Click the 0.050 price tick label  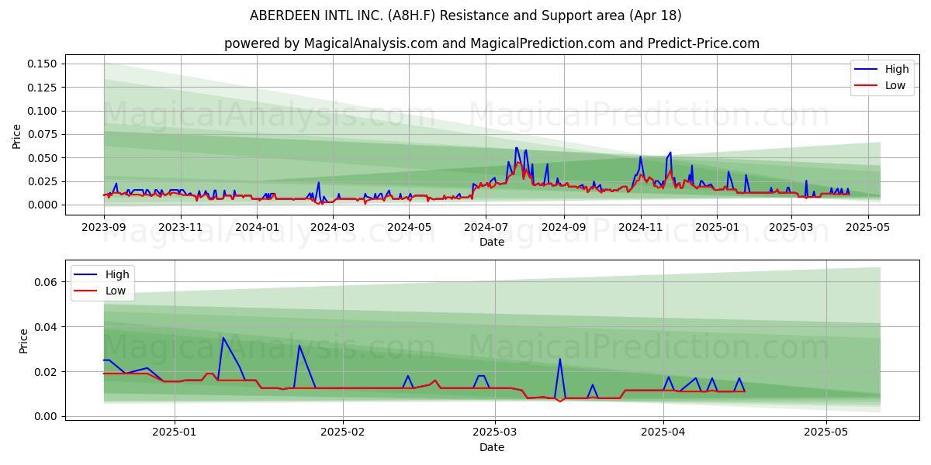[x=43, y=158]
